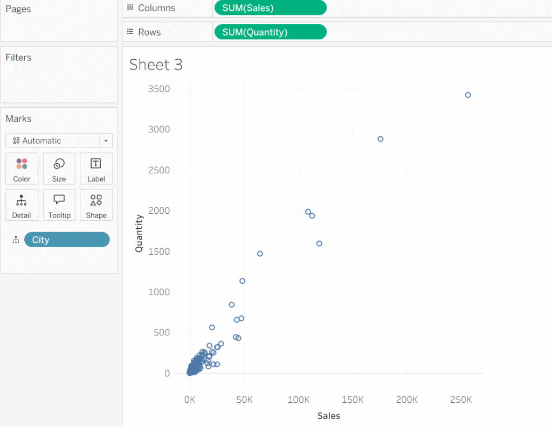The width and height of the screenshot is (552, 427).
Task: Open the SUM(Quantity) pill menu
Action: pos(270,32)
